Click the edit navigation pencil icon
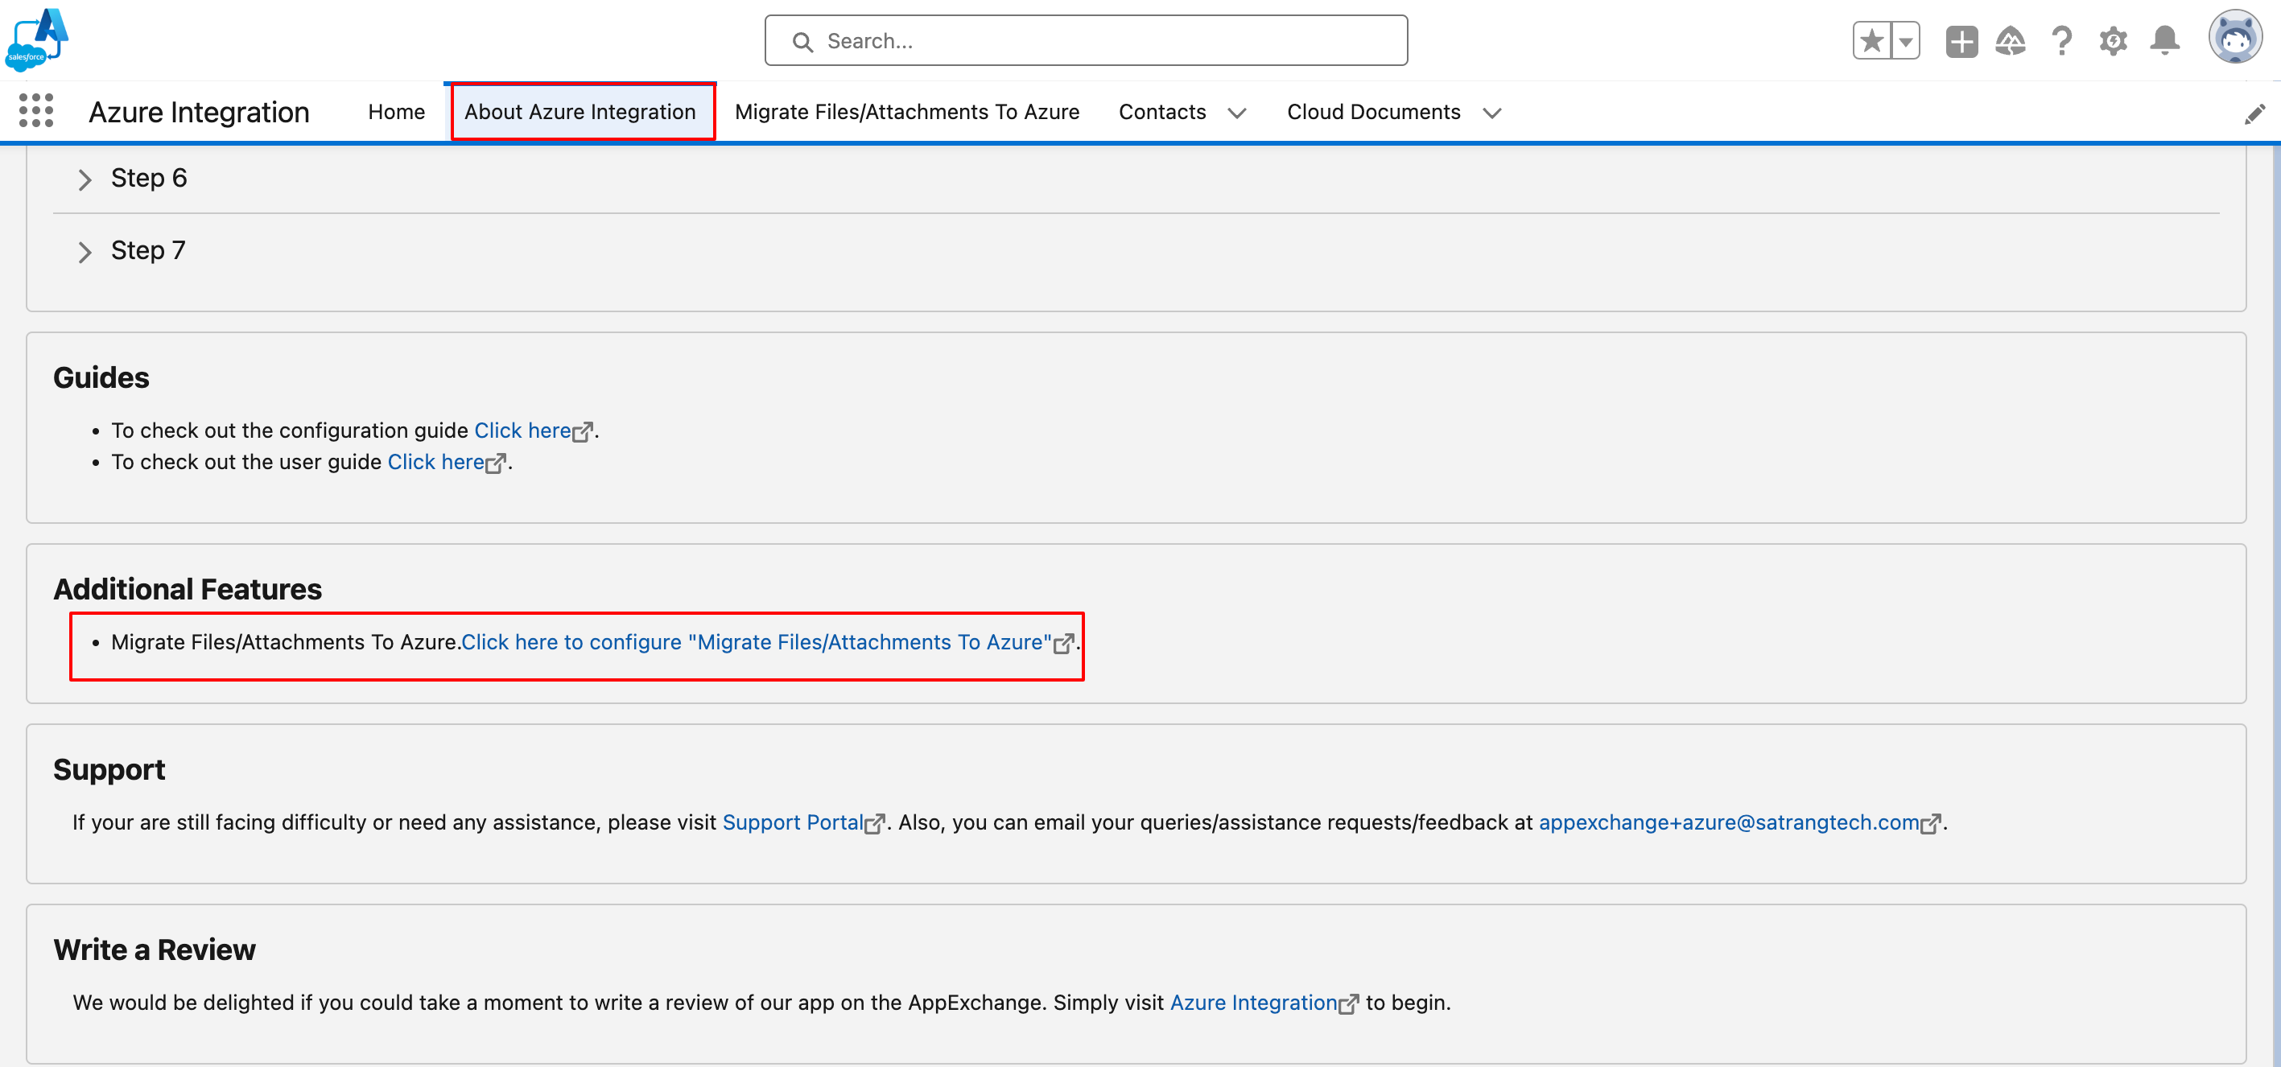This screenshot has width=2281, height=1067. 2254,113
